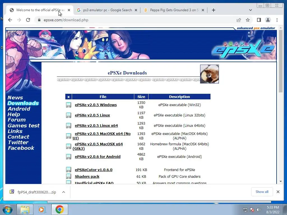287x215 pixels.
Task: Open the News page in sidebar
Action: (15, 98)
